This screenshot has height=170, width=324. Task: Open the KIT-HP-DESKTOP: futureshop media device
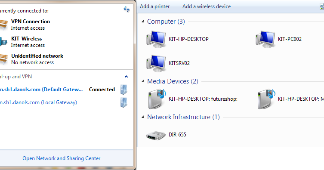(x=157, y=99)
